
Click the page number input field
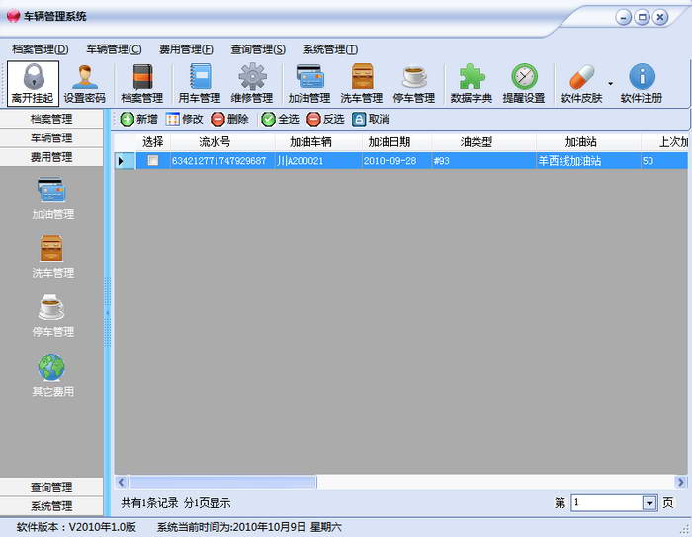(607, 503)
